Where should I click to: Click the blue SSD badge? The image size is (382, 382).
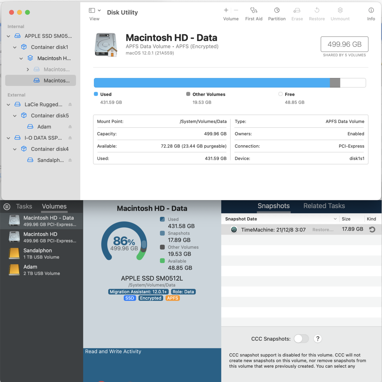point(130,298)
